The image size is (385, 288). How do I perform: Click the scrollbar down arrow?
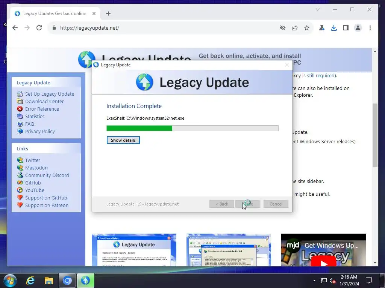(375, 263)
